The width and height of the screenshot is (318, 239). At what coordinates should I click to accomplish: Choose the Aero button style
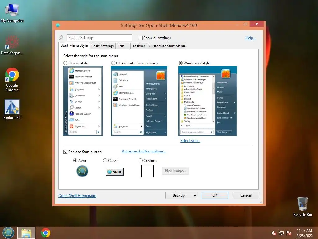[75, 160]
